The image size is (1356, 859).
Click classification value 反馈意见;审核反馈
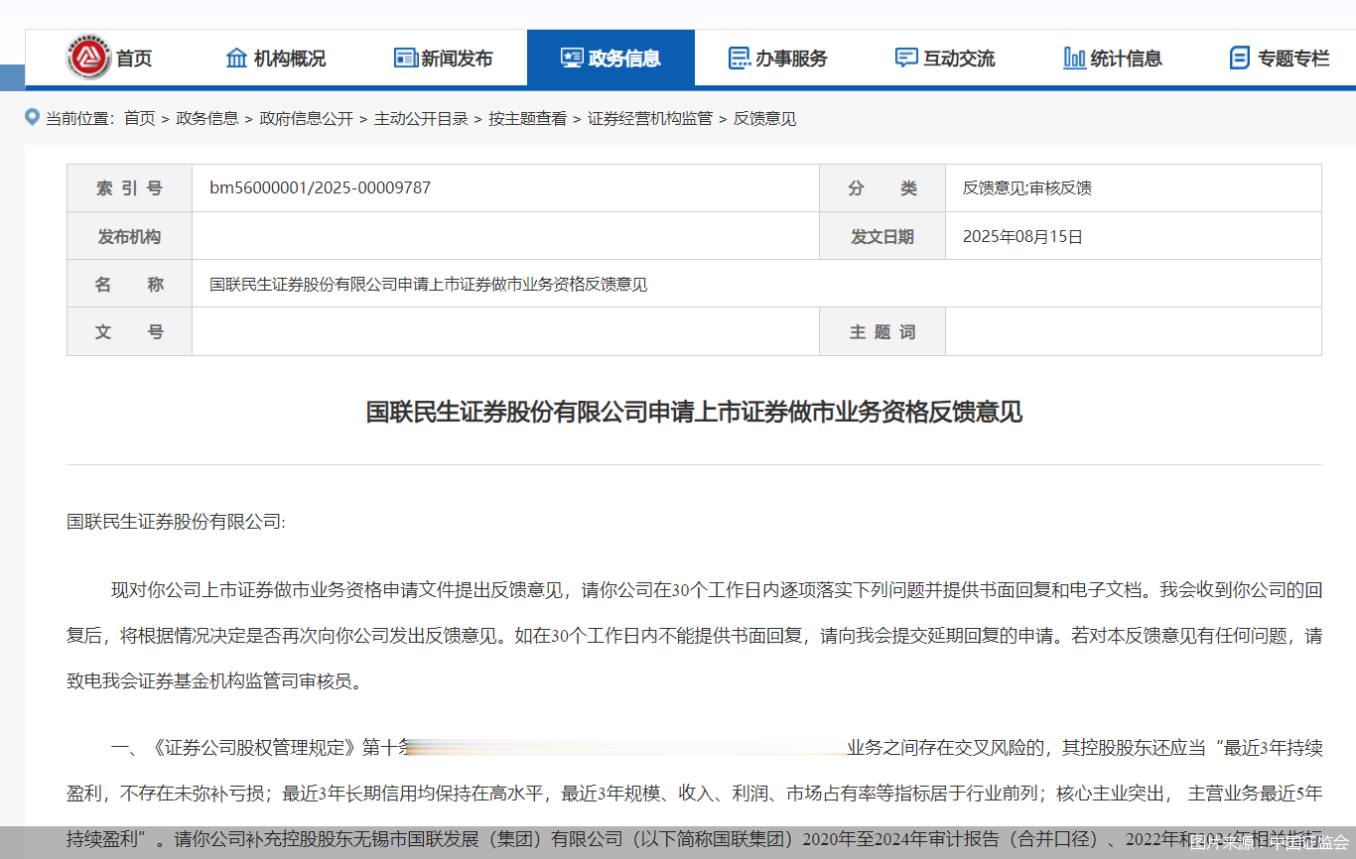(1027, 188)
